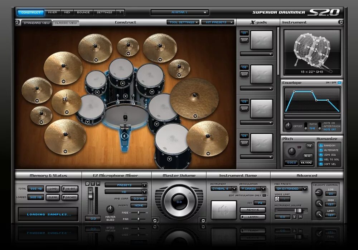This screenshot has width=358, height=250.
Task: Click the Learn key button
Action: 253,217
